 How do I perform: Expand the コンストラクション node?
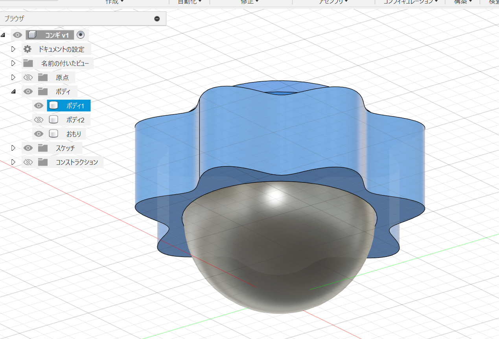13,162
